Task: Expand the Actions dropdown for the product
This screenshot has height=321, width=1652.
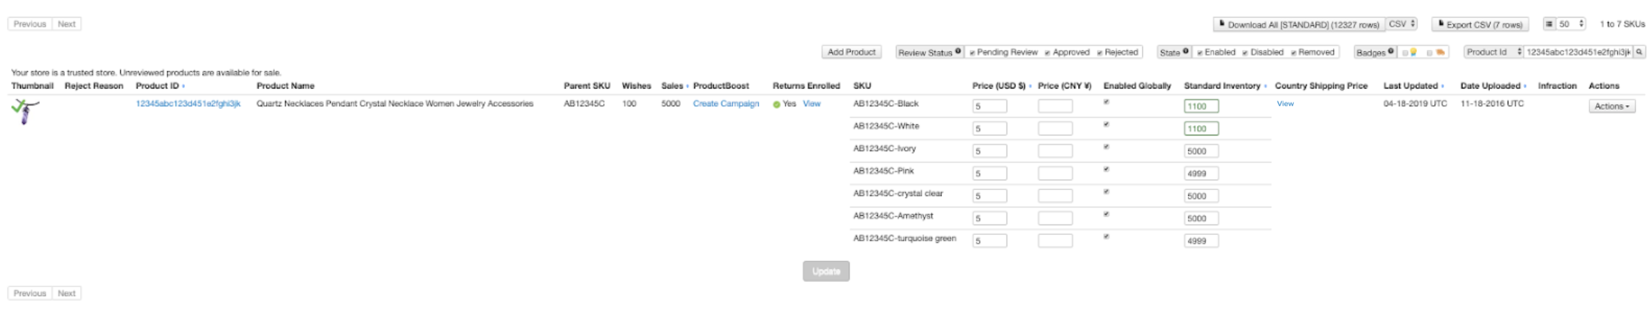Action: click(1612, 107)
